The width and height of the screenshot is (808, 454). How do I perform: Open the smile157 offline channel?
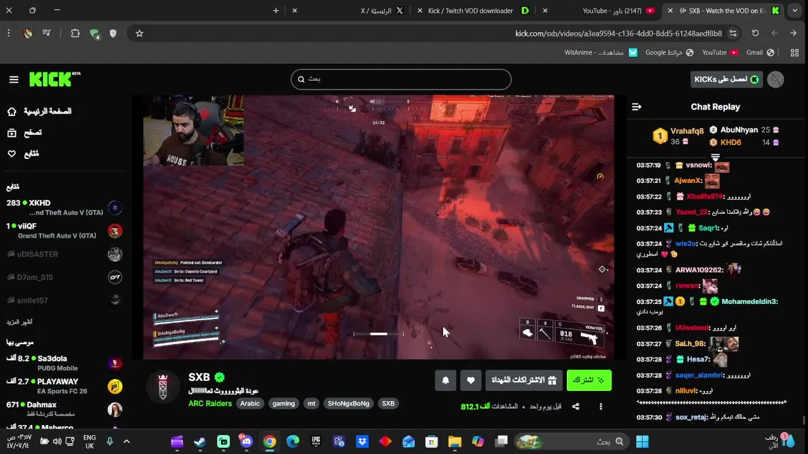(63, 301)
